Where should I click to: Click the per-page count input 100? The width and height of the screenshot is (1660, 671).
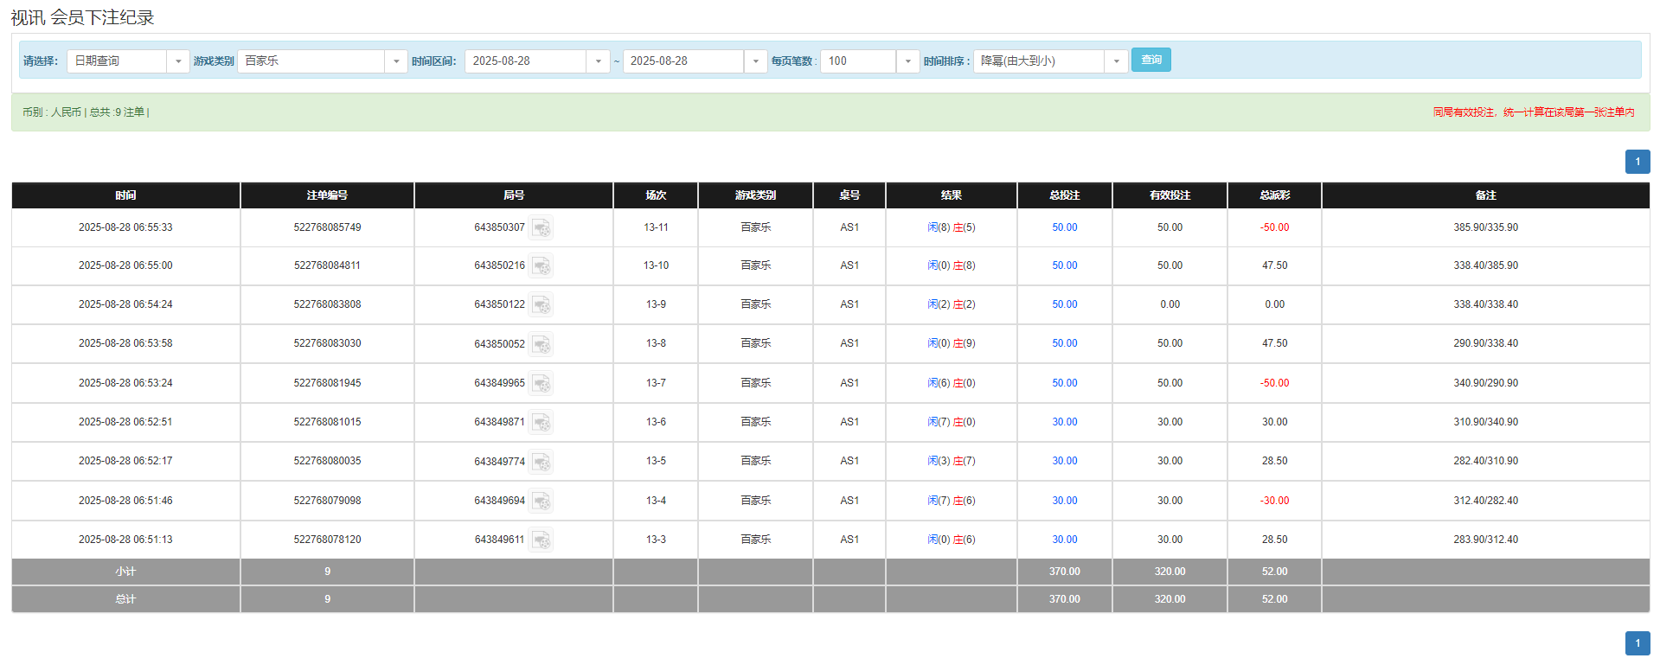[x=858, y=61]
